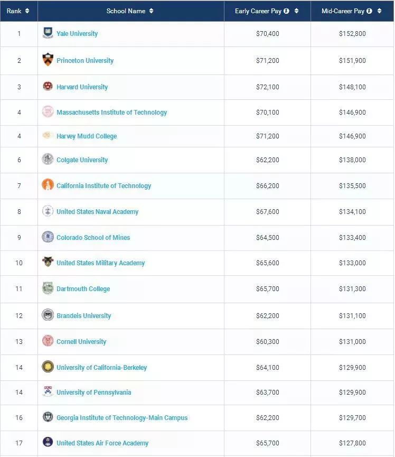
Task: Open the Massachusetts Institute of Technology link
Action: 111,113
